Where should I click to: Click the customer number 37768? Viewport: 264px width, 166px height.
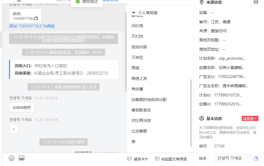tap(219, 146)
